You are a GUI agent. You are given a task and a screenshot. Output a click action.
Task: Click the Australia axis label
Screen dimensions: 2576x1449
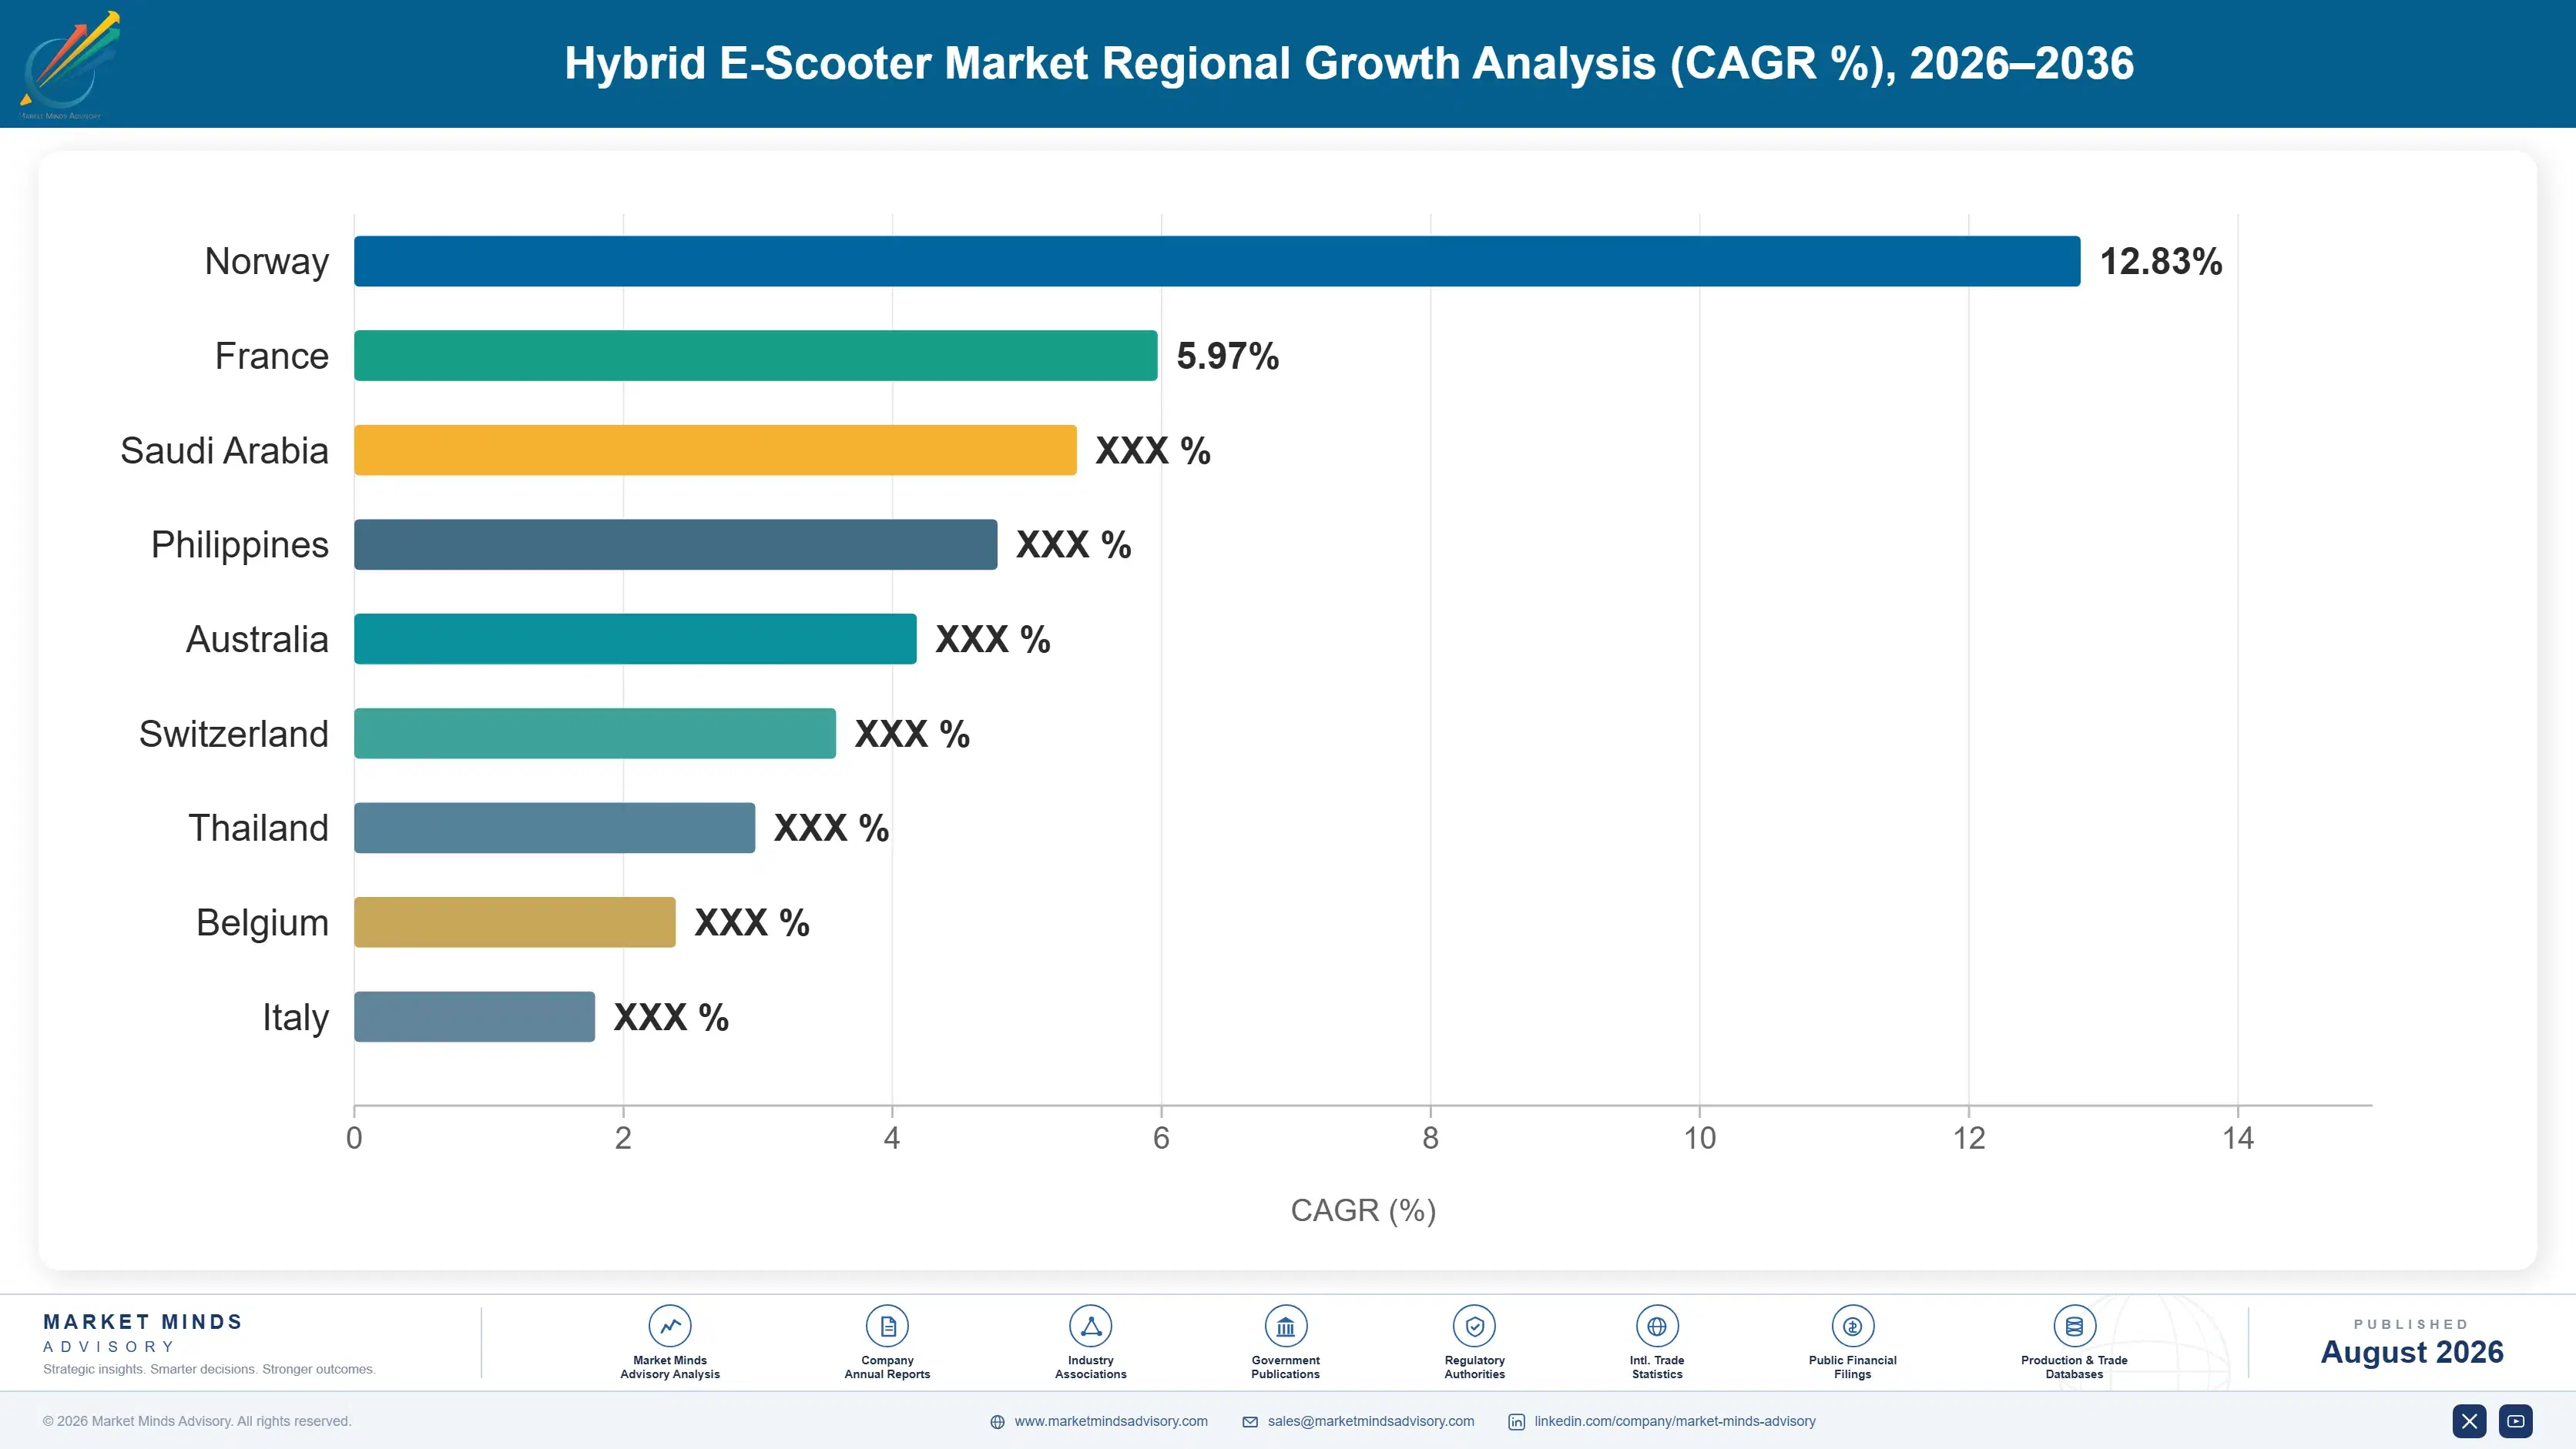pos(258,640)
